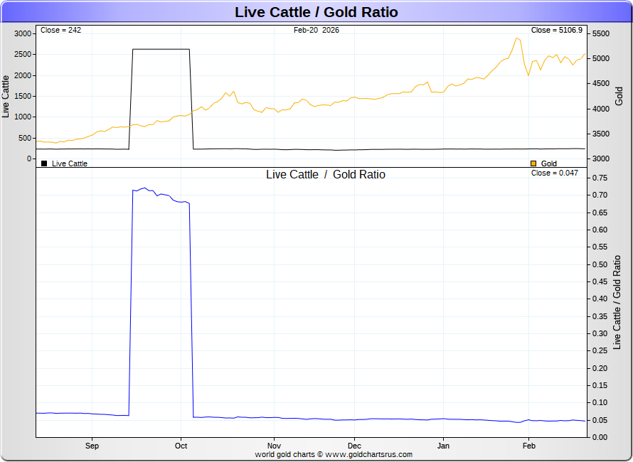
Task: Click the 'Close = 0.047' ratio value
Action: pyautogui.click(x=555, y=173)
